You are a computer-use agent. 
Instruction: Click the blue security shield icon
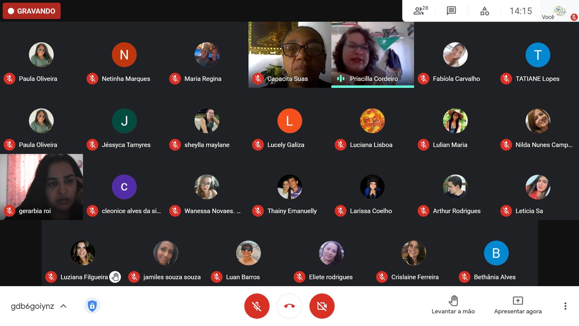pyautogui.click(x=92, y=306)
